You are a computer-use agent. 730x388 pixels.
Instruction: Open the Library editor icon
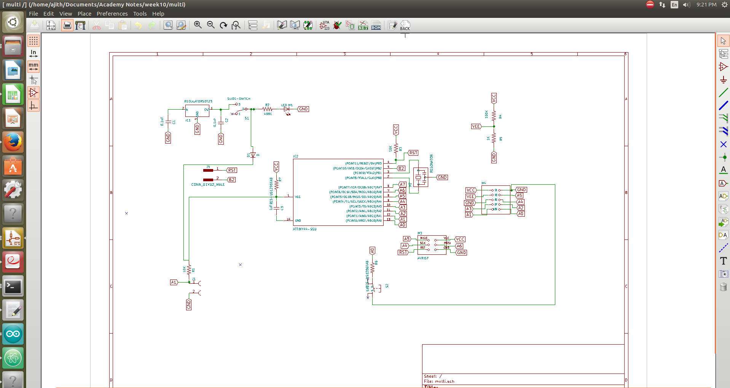coord(282,25)
